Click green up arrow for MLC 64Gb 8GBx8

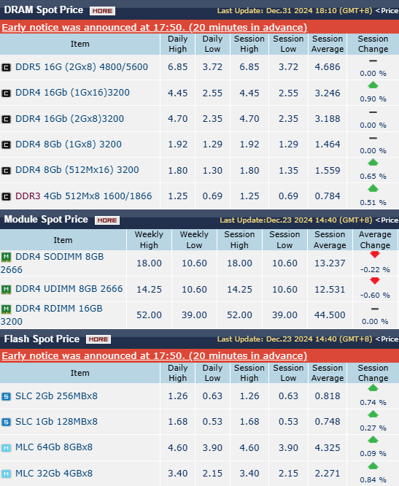373,439
